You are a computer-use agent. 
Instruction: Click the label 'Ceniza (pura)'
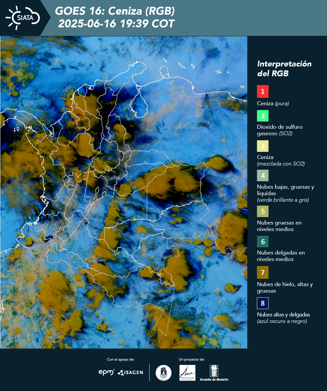click(273, 104)
